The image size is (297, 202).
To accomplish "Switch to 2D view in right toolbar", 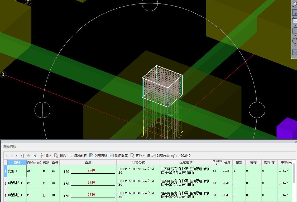I will coord(295,13).
